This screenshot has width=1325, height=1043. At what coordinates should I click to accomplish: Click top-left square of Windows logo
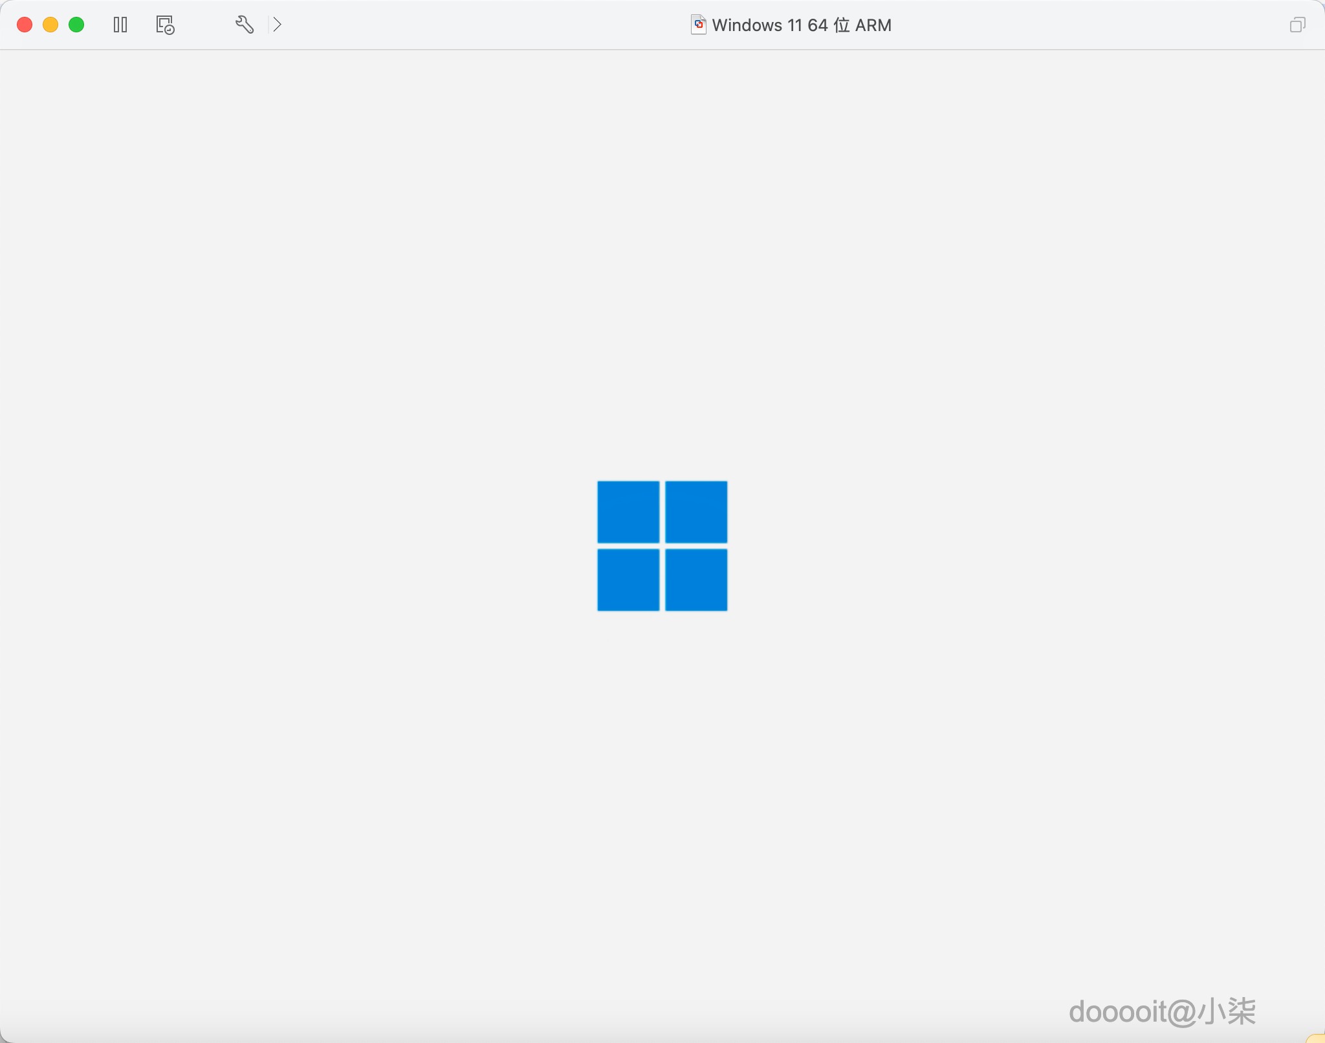click(x=628, y=512)
